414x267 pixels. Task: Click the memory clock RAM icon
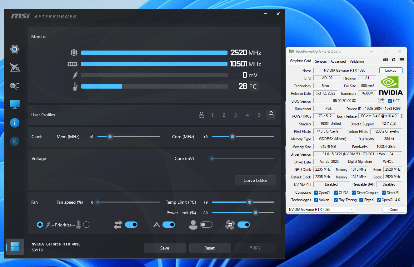(x=72, y=64)
